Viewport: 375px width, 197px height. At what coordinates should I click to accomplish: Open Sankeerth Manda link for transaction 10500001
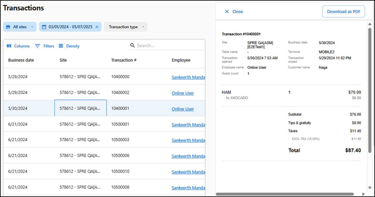click(x=188, y=125)
